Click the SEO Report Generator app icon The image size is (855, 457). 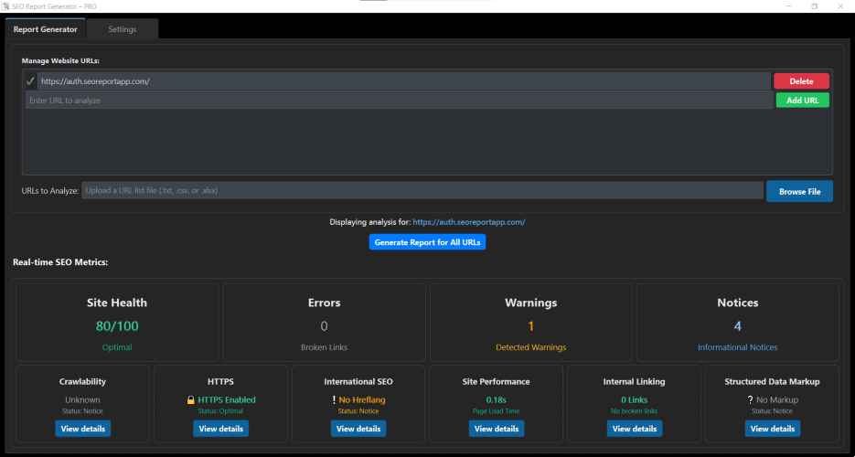tap(6, 6)
